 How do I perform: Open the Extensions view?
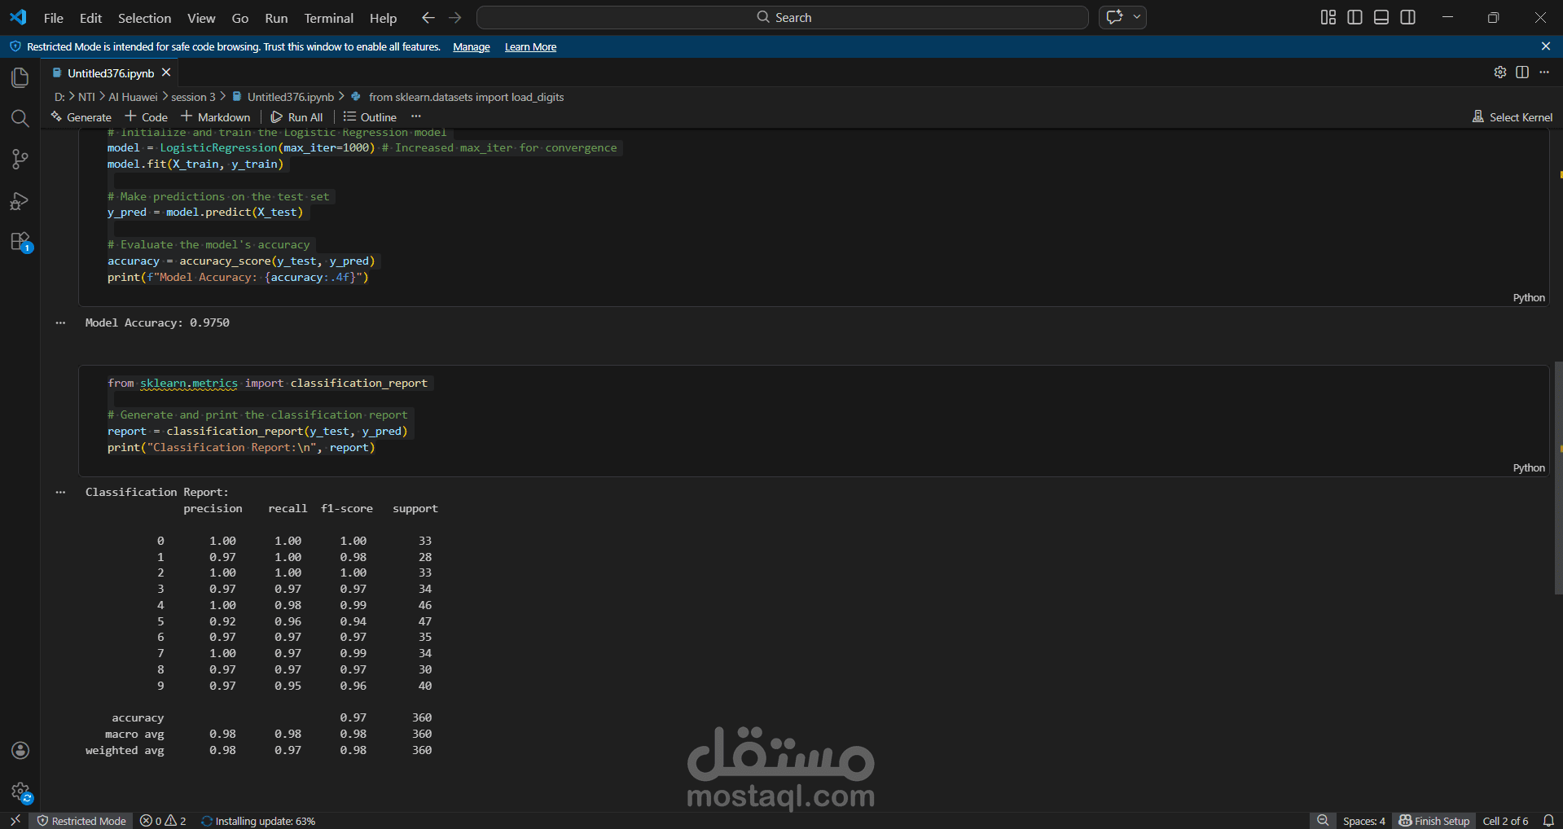pyautogui.click(x=20, y=242)
